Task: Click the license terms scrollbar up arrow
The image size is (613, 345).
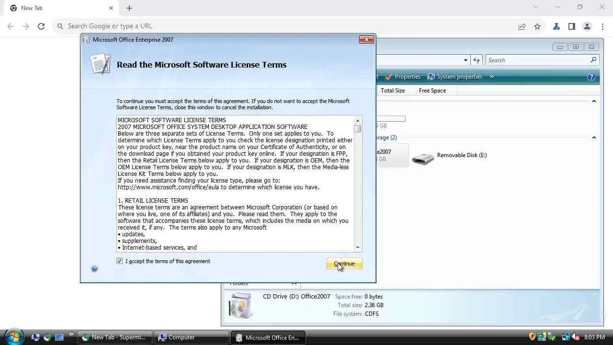Action: [357, 120]
